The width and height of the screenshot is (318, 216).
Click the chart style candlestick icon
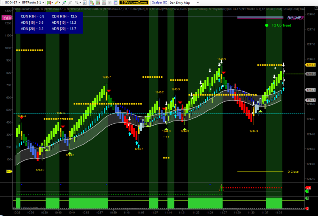coord(49,3)
